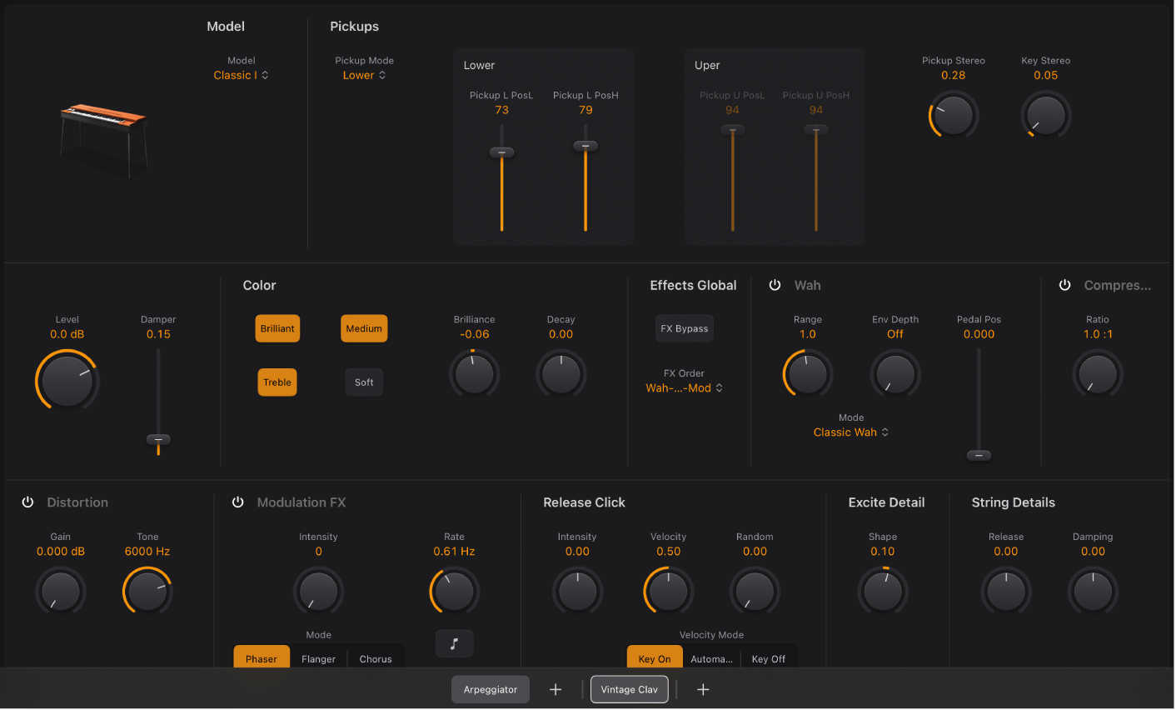Enable the Distortion power icon
The image size is (1176, 710).
click(27, 502)
